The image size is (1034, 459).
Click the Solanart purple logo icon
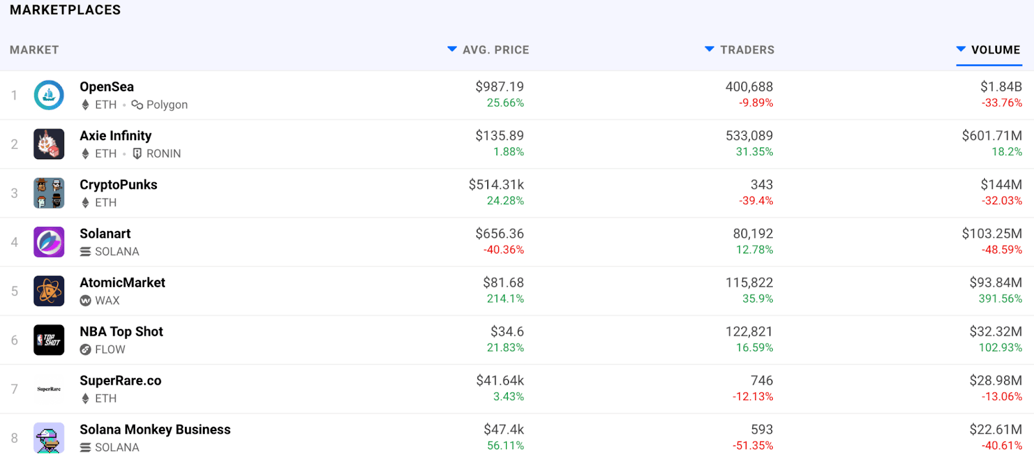click(x=49, y=242)
